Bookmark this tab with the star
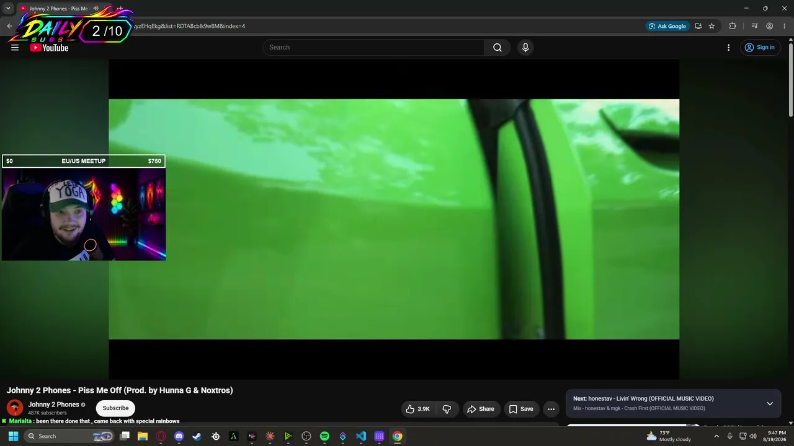This screenshot has height=446, width=794. tap(711, 26)
